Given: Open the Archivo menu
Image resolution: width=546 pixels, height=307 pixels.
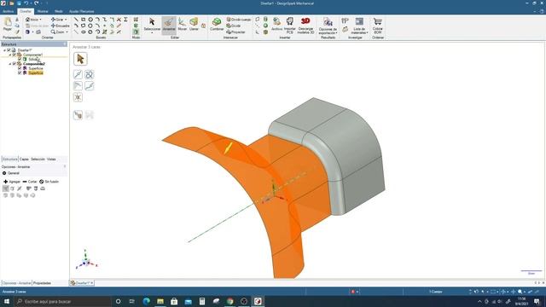Looking at the screenshot, I should coord(8,11).
